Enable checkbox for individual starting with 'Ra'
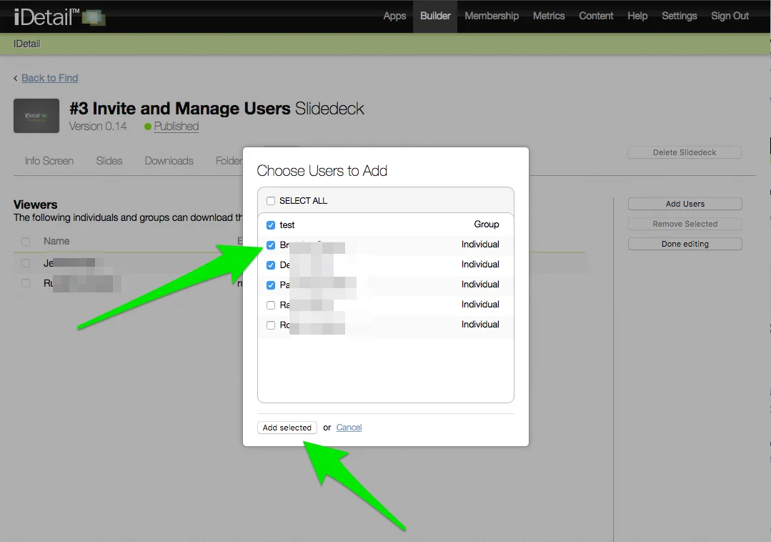 point(271,305)
